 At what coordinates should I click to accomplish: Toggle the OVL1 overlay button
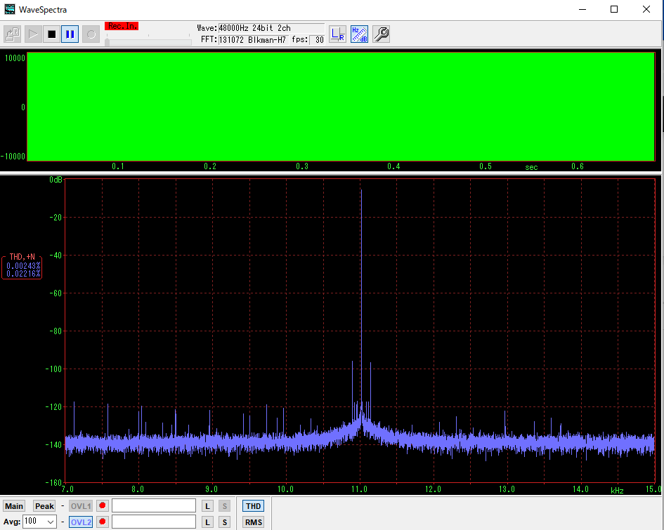(81, 506)
